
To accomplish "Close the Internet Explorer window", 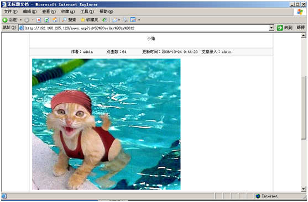I will click(x=304, y=4).
